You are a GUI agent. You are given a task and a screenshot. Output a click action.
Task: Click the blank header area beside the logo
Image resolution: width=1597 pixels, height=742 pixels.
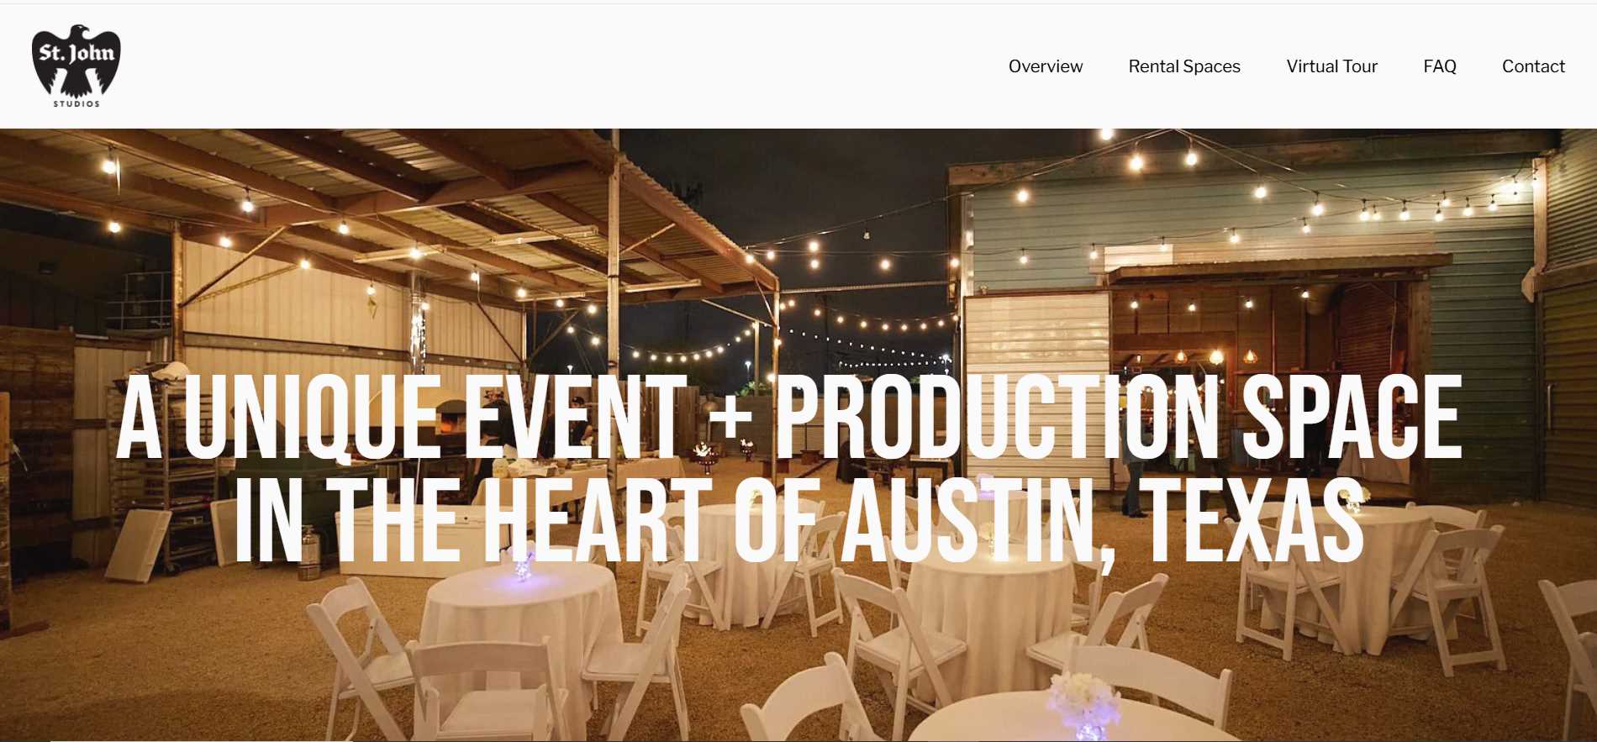pos(555,66)
